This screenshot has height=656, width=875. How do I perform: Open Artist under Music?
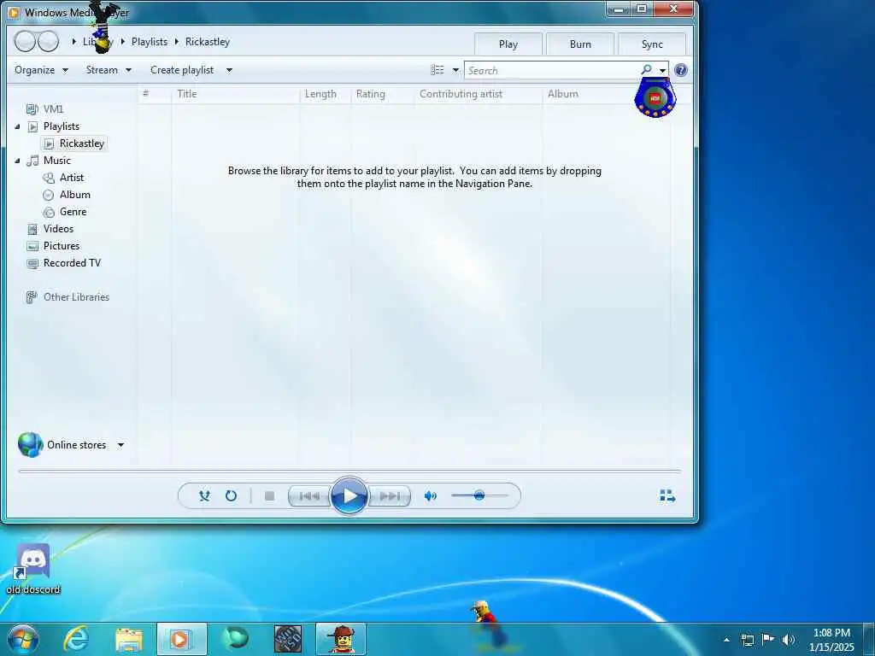pyautogui.click(x=72, y=178)
